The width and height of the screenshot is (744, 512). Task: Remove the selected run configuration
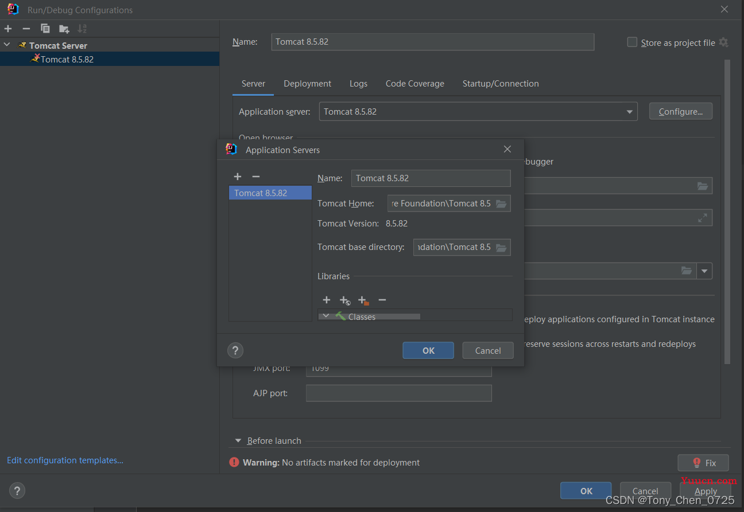point(26,29)
